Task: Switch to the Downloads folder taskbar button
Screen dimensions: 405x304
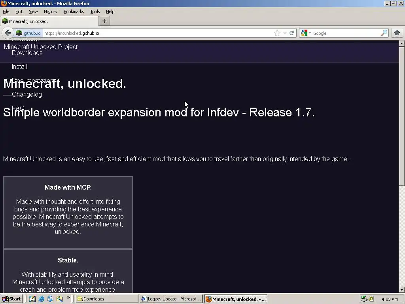Action: [106, 299]
